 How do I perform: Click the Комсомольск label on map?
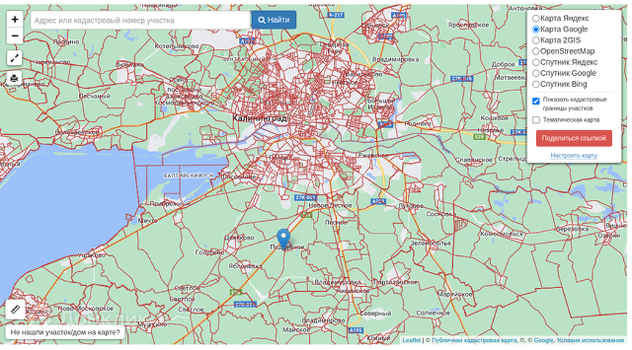[501, 234]
